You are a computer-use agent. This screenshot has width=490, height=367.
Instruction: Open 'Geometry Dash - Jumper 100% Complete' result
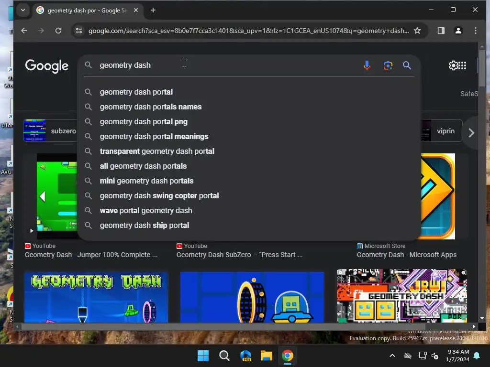[x=91, y=255]
